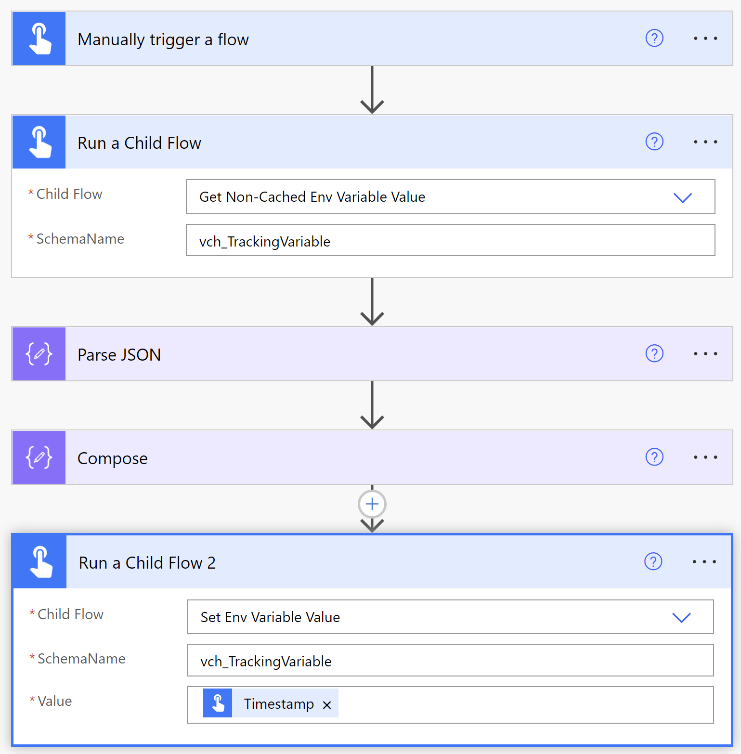The width and height of the screenshot is (741, 754).
Task: Open the Child Flow dropdown in Run a Child Flow
Action: pyautogui.click(x=682, y=197)
